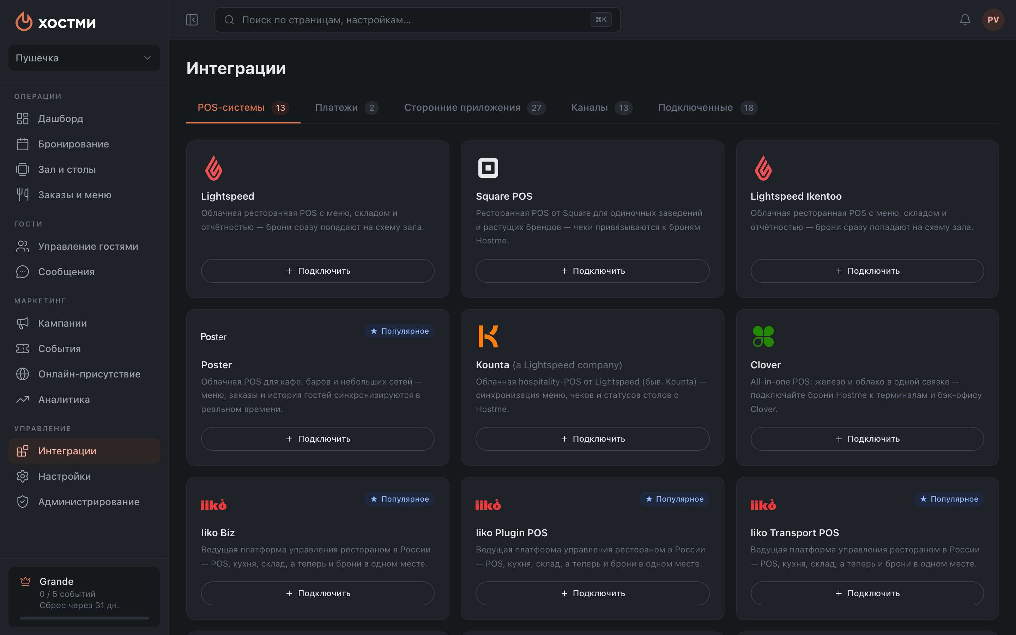Open the Сторонние приложения tab
The width and height of the screenshot is (1016, 635).
[x=475, y=108]
